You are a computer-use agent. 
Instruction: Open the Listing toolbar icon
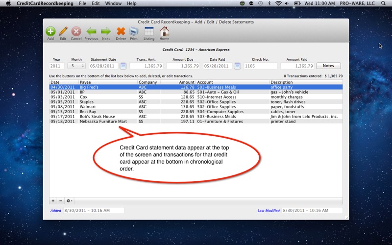coord(149,32)
